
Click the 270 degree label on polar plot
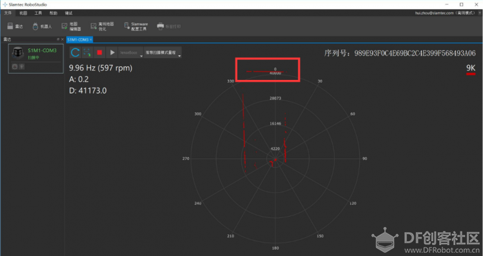coord(186,159)
